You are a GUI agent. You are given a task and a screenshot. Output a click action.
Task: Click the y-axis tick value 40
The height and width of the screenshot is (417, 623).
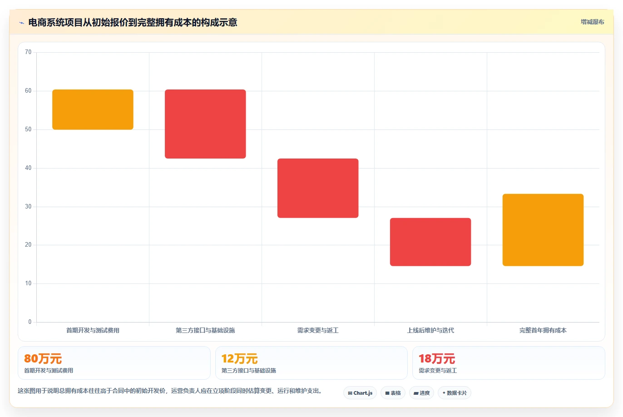tap(28, 168)
